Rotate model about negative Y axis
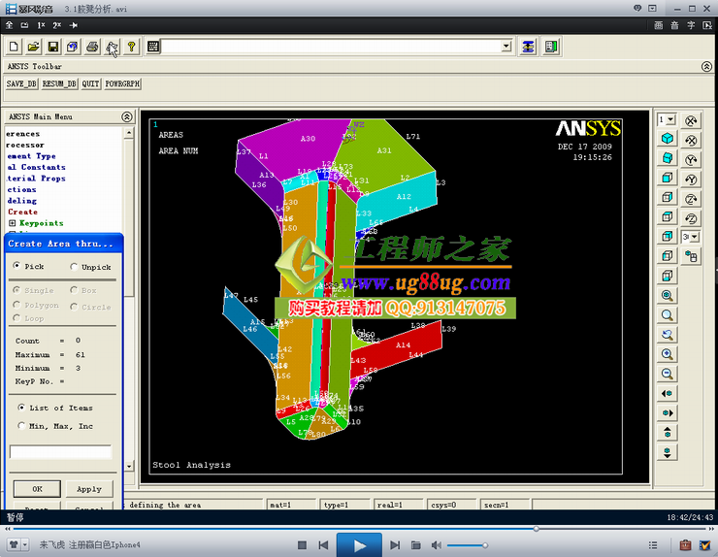 pos(691,180)
